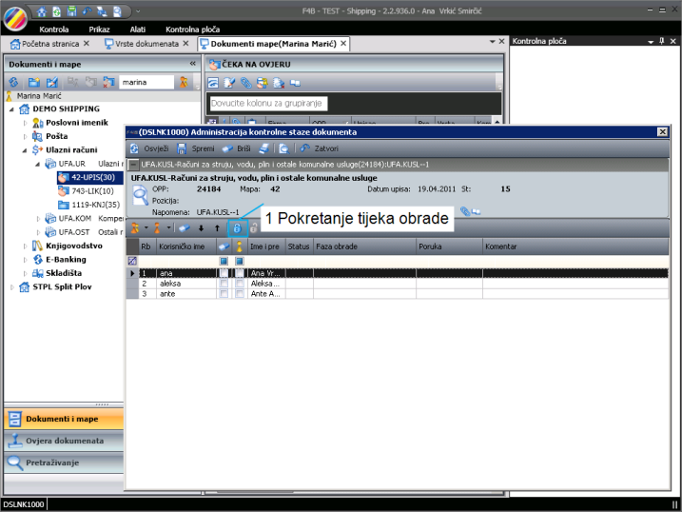Click the search field containing marina
The width and height of the screenshot is (682, 512).
click(146, 83)
